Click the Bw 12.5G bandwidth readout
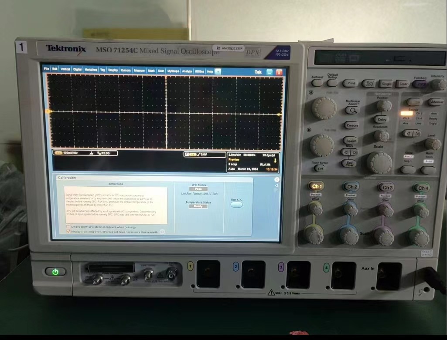Screen dimensions: 447x340 tap(104, 153)
